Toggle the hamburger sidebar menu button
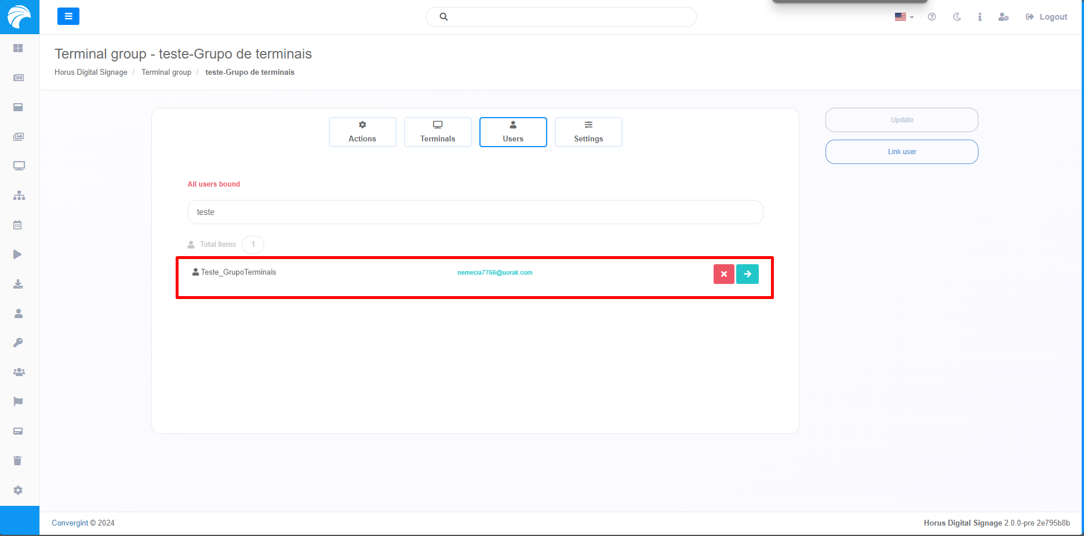1084x536 pixels. pyautogui.click(x=68, y=16)
